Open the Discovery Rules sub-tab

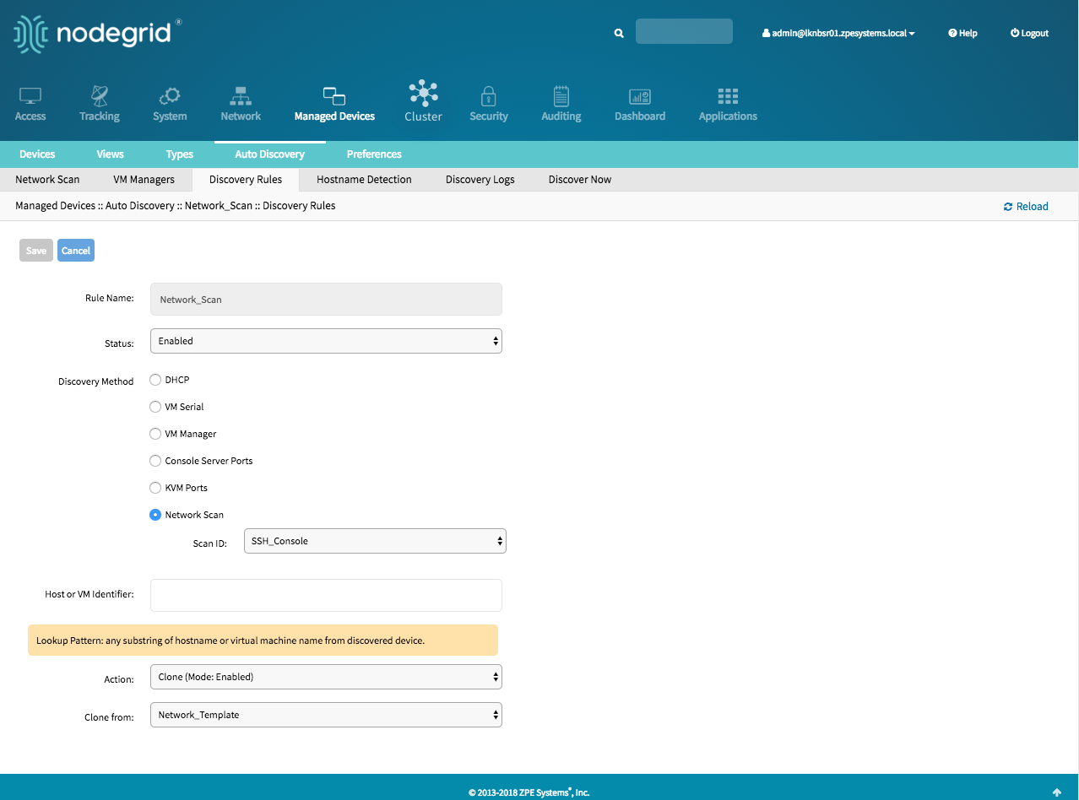(246, 180)
